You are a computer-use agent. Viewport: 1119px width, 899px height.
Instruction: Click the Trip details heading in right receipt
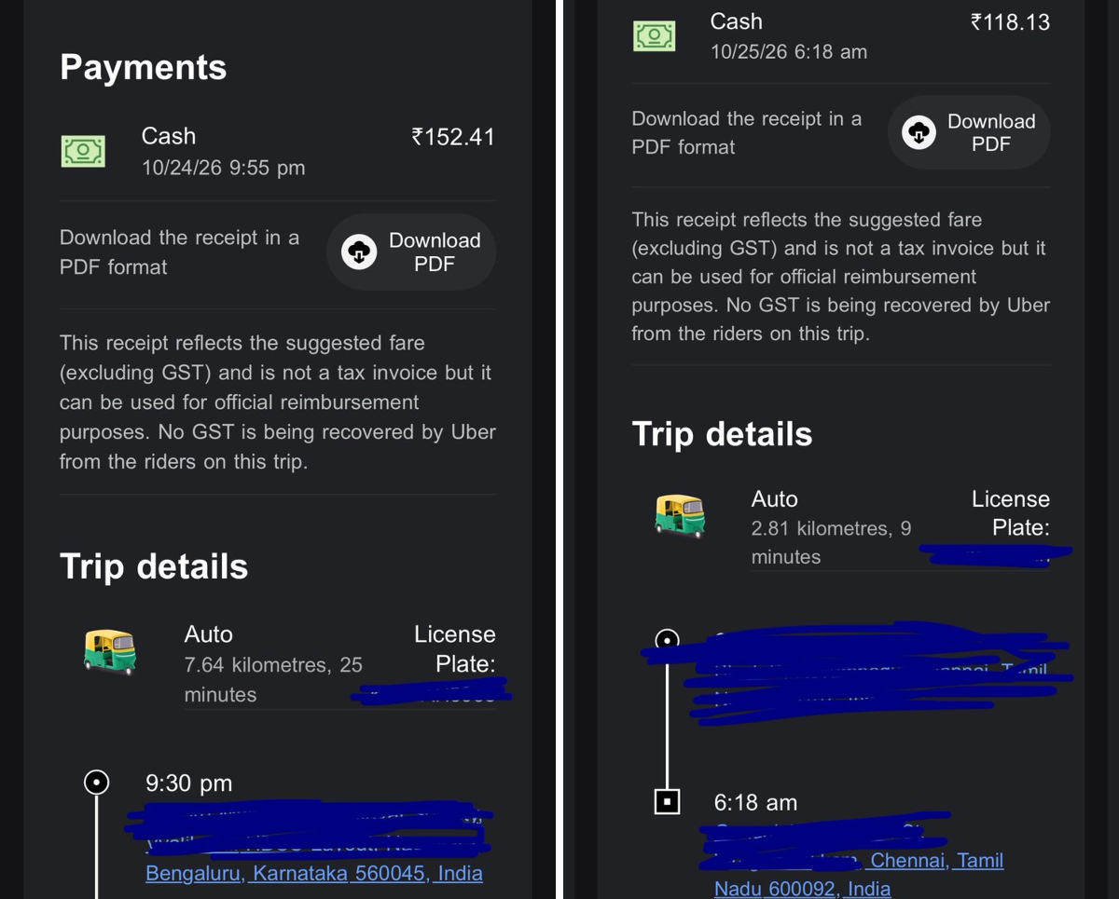click(722, 434)
